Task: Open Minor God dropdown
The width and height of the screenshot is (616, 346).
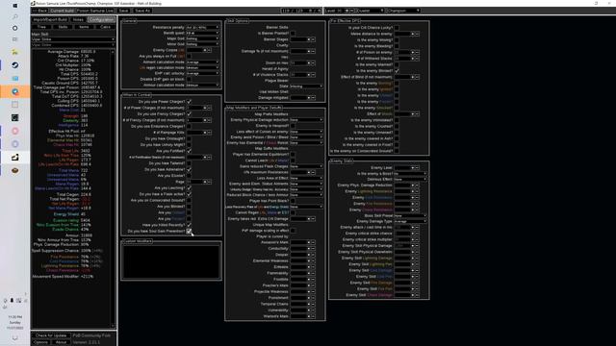Action: [202, 44]
